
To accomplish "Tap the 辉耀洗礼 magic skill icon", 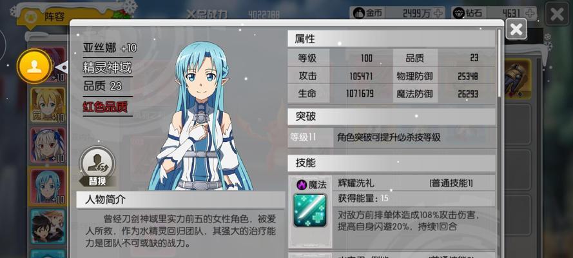I will (310, 210).
